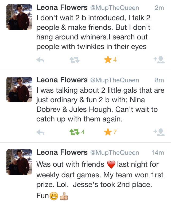
Task: Reply to the 'twinkles in their eyes' tweet
Action: [x=40, y=60]
